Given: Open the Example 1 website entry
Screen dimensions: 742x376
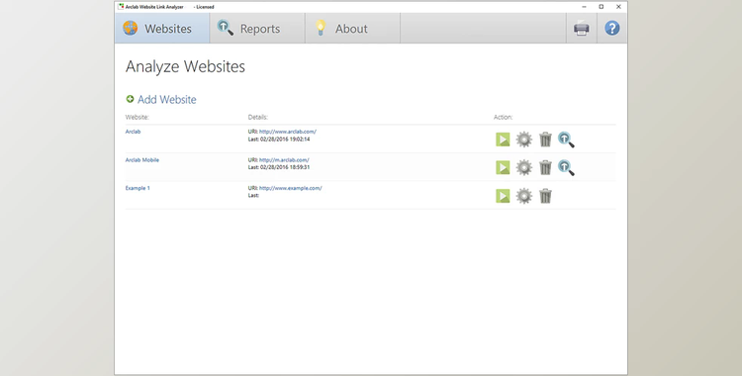Looking at the screenshot, I should [x=138, y=188].
